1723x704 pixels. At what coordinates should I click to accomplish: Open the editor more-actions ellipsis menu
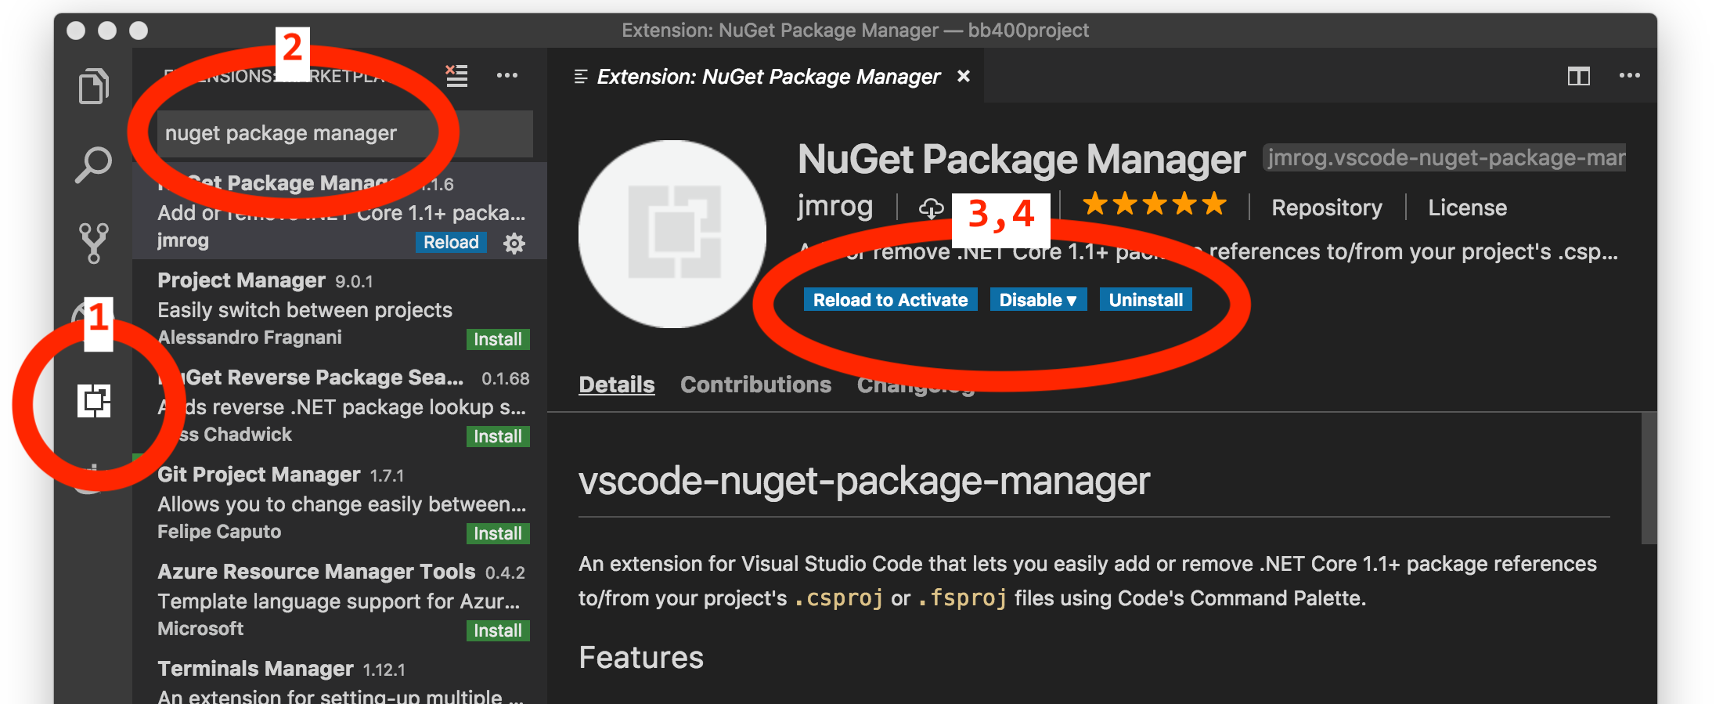[x=1630, y=75]
